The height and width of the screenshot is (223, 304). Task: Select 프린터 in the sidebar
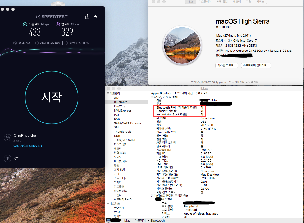(118, 195)
